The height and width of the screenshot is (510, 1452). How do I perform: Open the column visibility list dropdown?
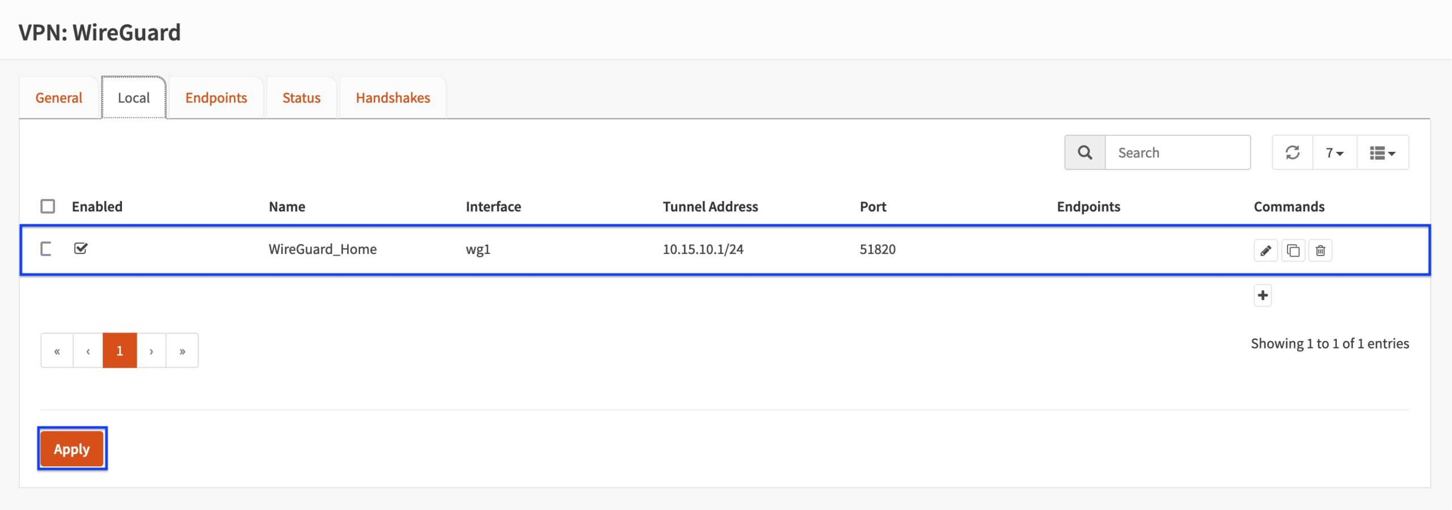click(x=1382, y=152)
